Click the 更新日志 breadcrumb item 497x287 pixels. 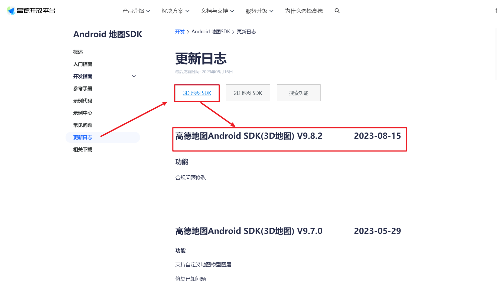[246, 32]
